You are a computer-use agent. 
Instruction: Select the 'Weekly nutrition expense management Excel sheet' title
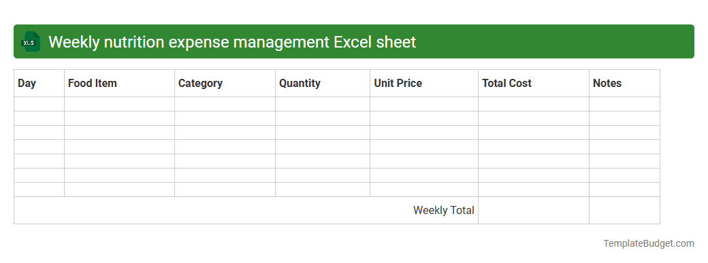(x=232, y=42)
